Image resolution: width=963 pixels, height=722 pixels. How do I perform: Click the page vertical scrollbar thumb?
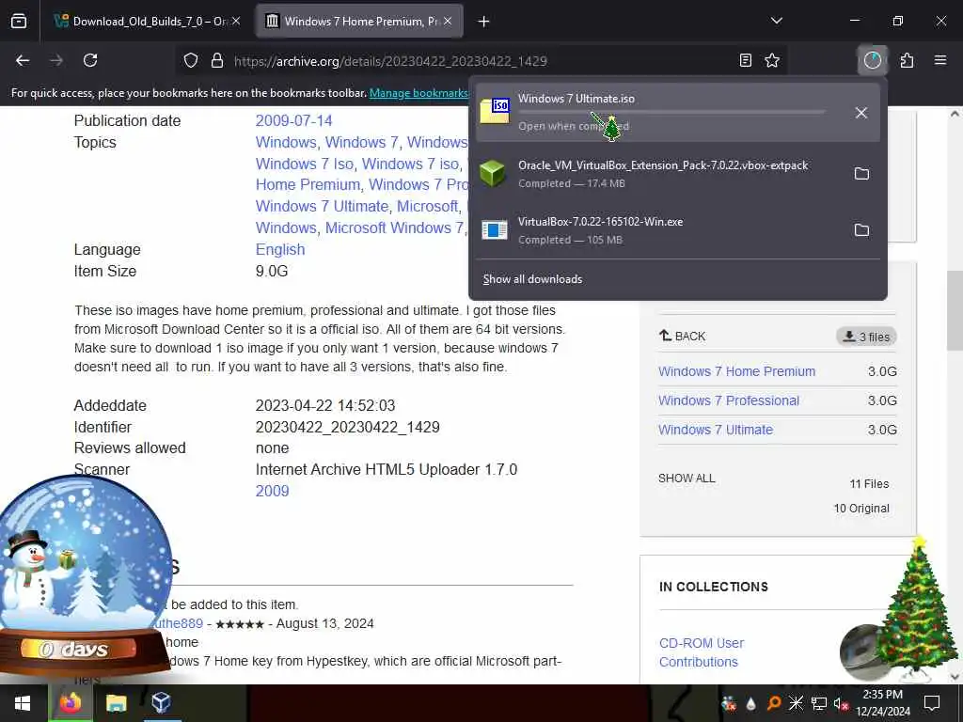tap(955, 310)
